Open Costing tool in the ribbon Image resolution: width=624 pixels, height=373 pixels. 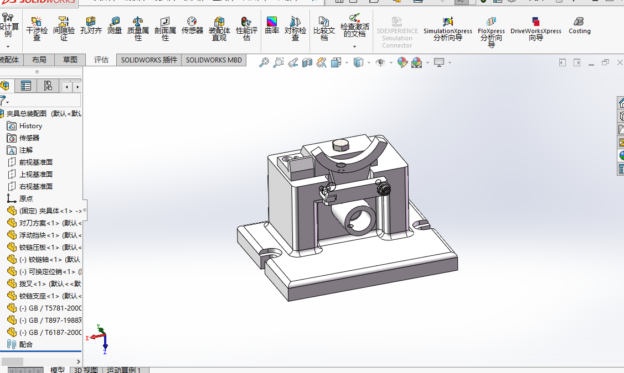579,26
